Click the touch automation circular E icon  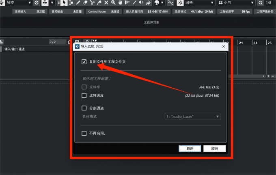point(37,3)
